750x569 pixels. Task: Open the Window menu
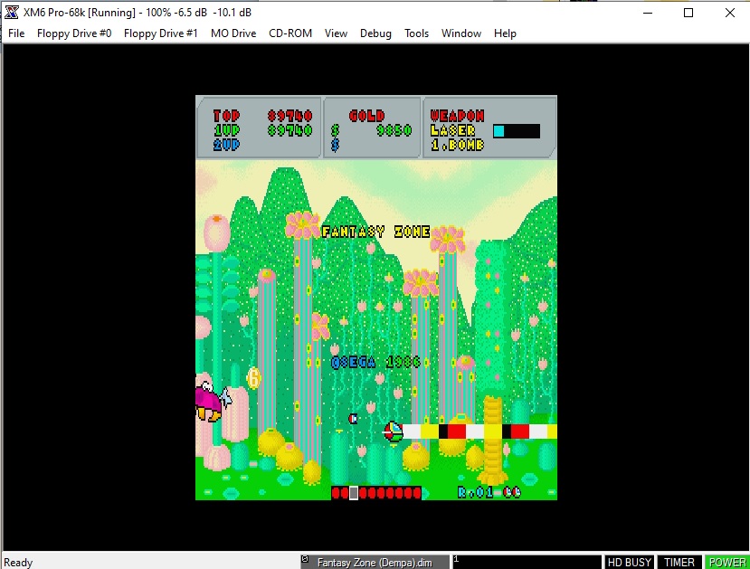tap(460, 33)
